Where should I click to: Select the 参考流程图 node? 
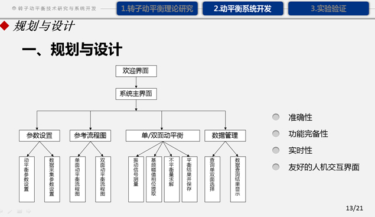click(90, 135)
